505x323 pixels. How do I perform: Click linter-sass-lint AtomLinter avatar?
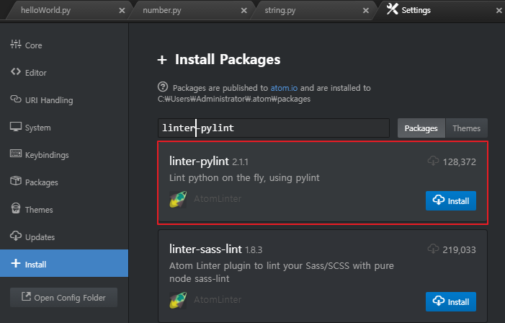tap(178, 300)
